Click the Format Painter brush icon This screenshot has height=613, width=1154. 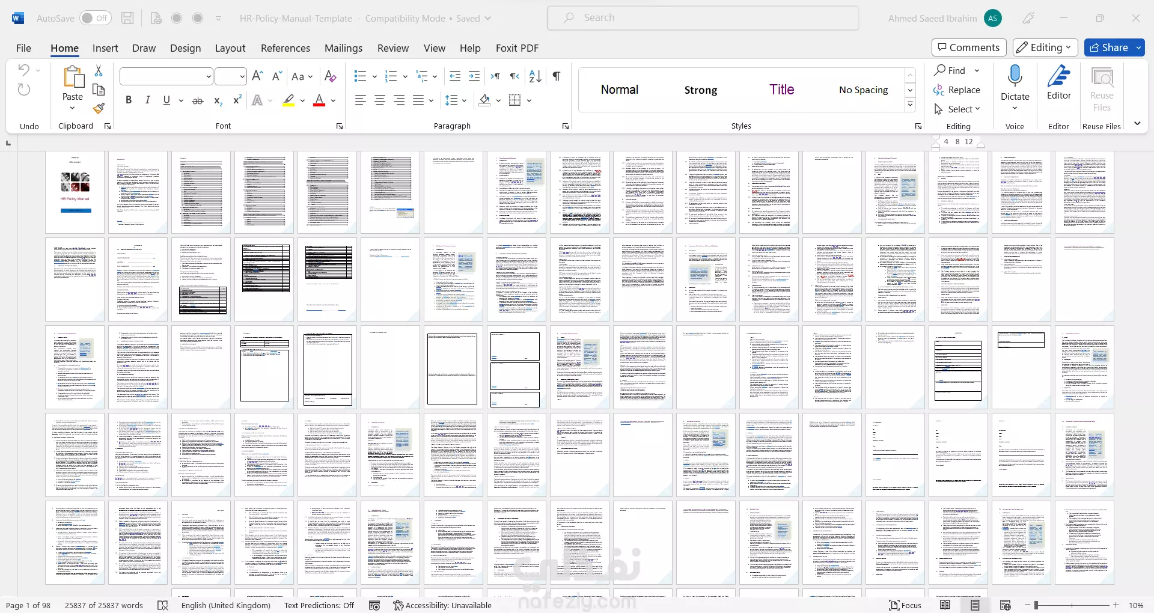(99, 109)
